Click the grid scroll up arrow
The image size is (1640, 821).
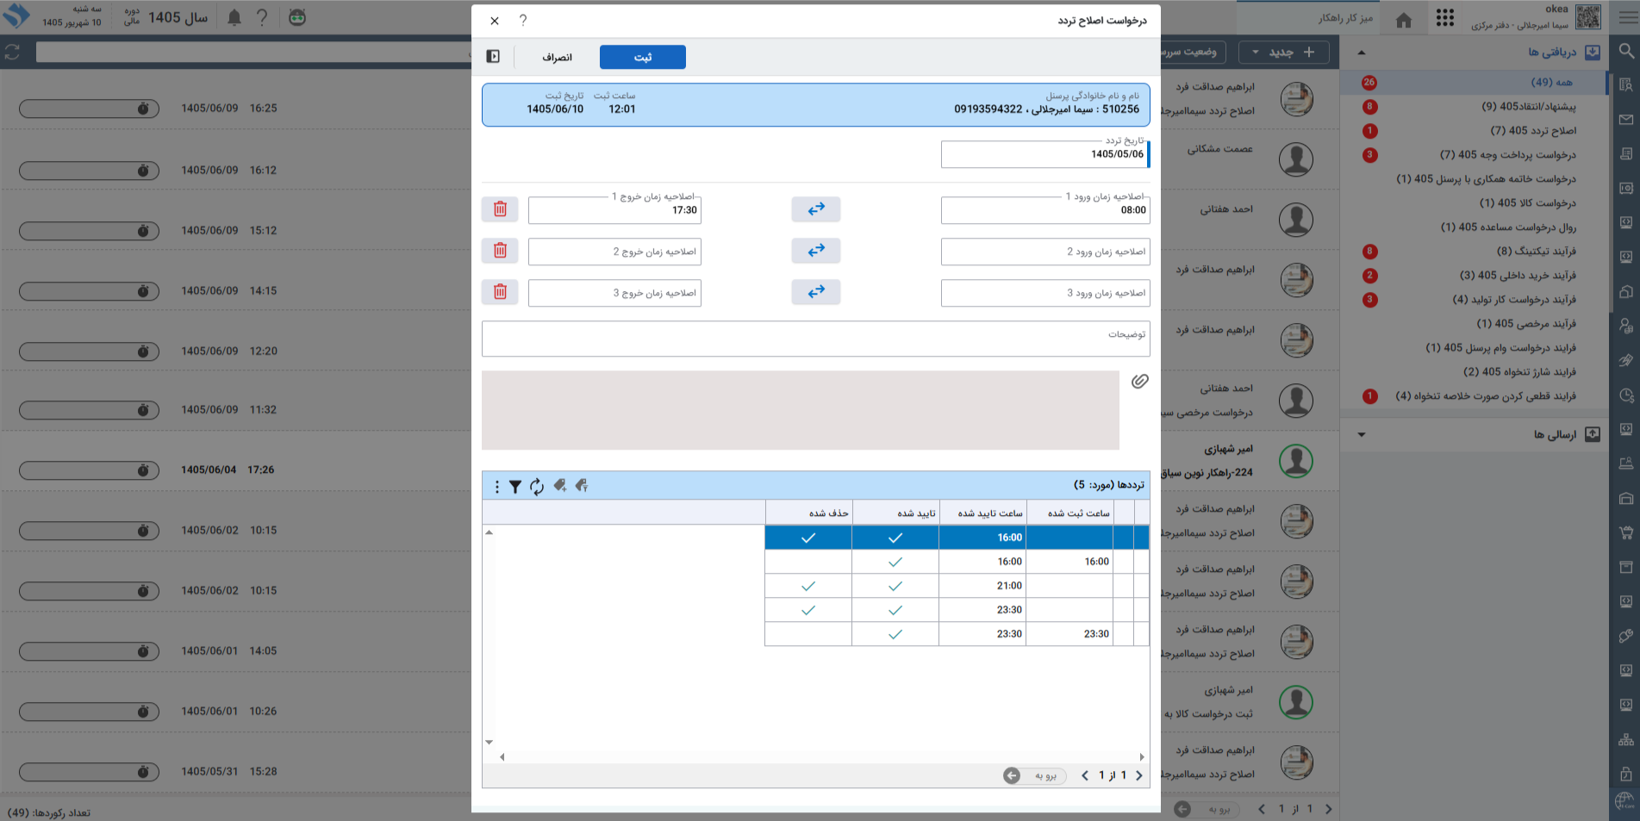(489, 532)
